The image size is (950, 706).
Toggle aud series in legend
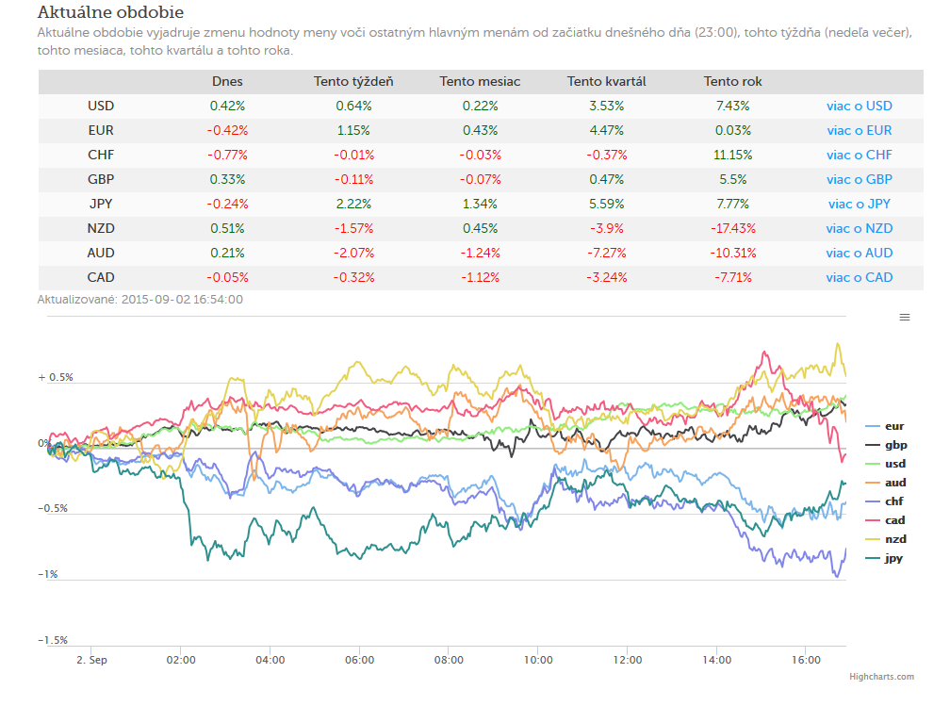886,483
